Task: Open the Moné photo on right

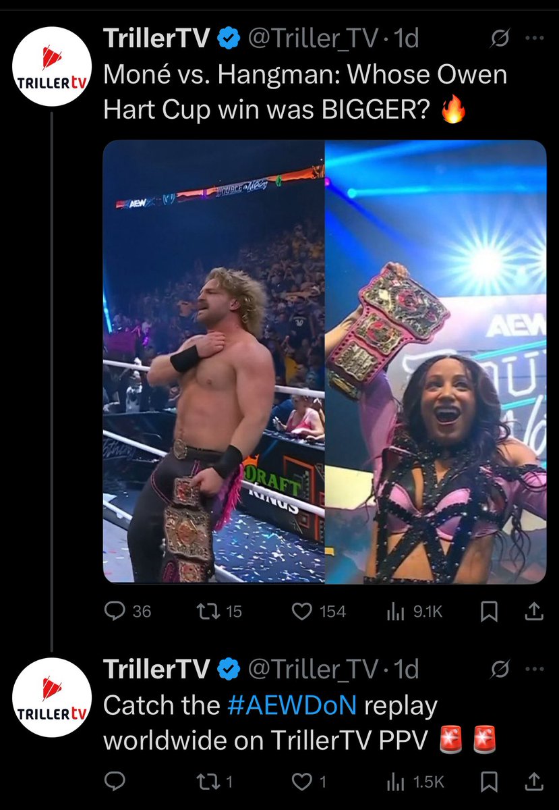Action: [x=436, y=362]
